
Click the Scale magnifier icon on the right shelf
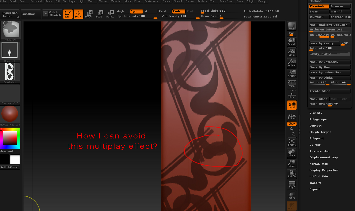292,163
